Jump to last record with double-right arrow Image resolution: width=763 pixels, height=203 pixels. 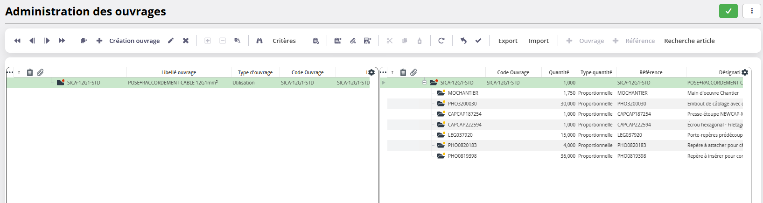coord(62,41)
